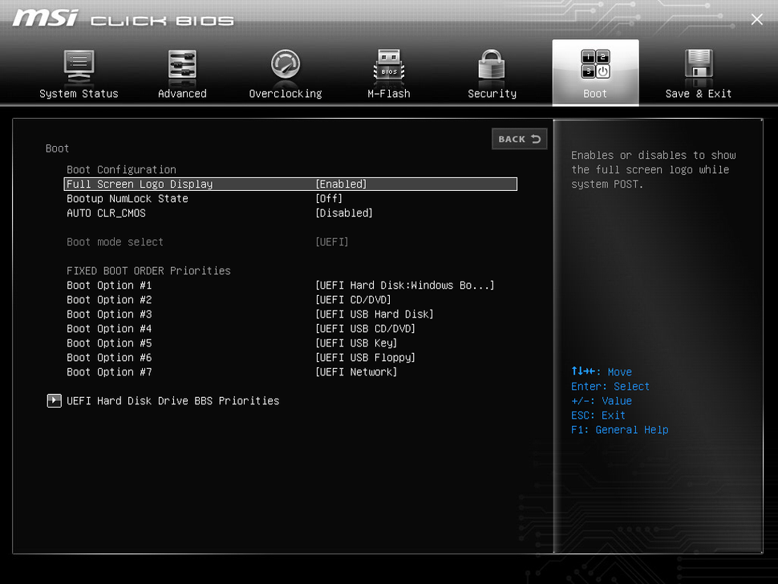Screen dimensions: 778x584
Task: Switch to the Save & Exit tab label
Action: (x=699, y=94)
